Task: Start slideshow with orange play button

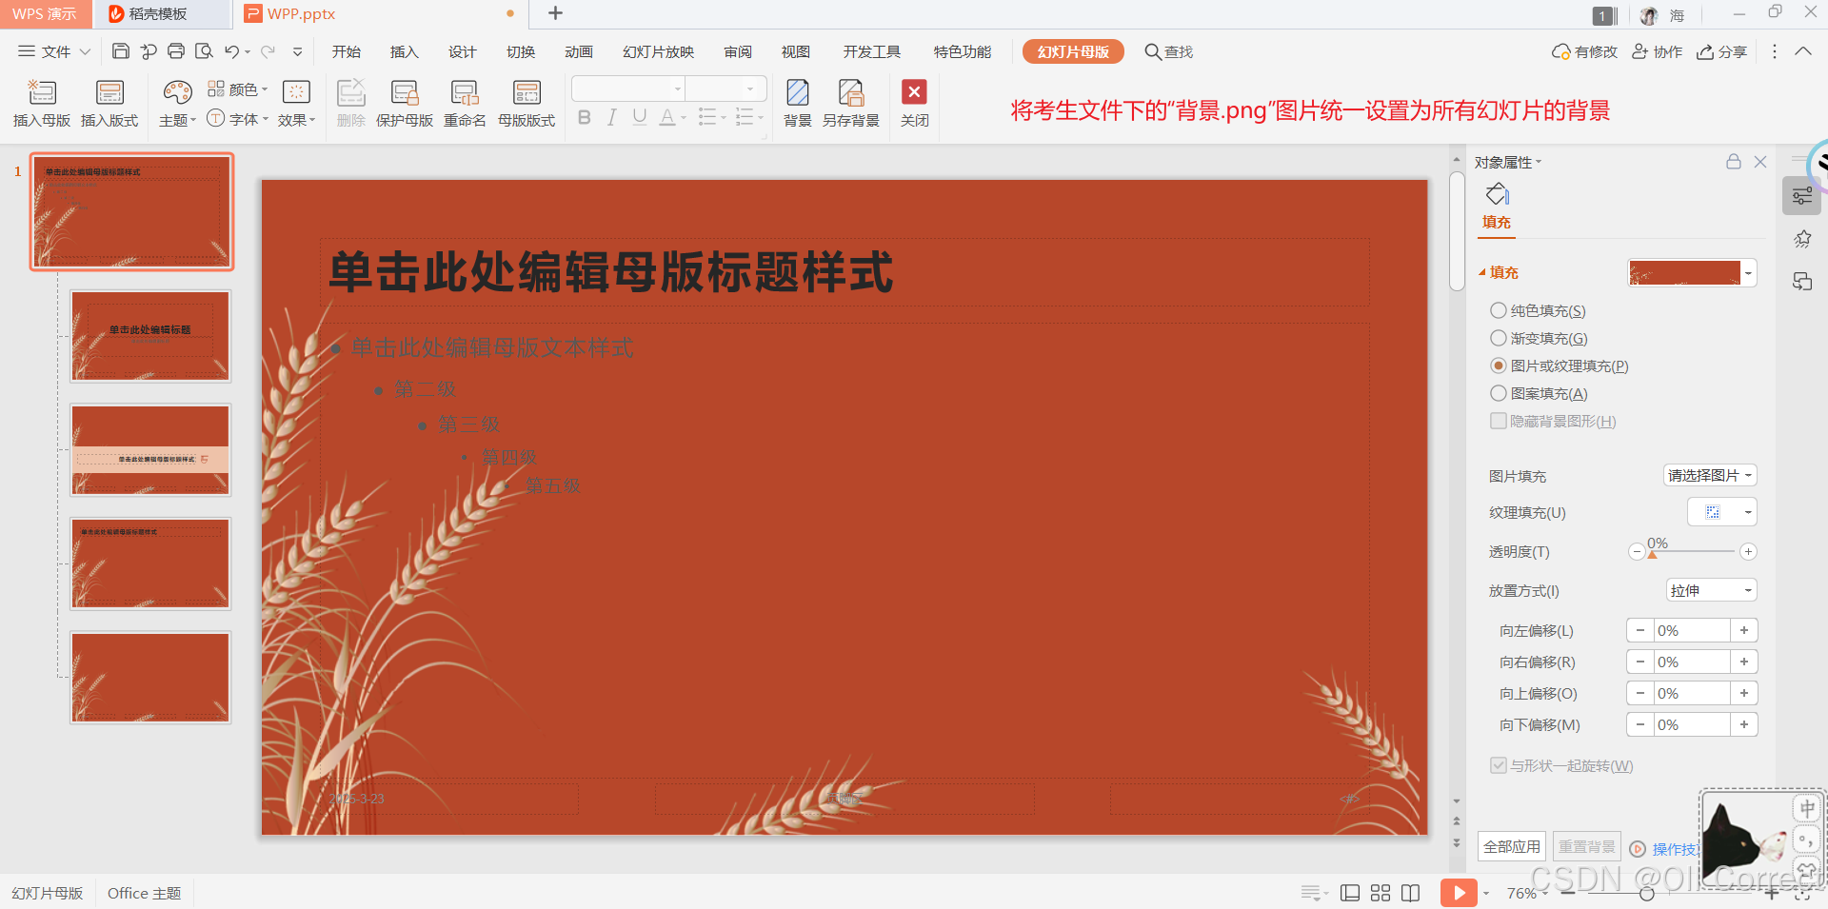Action: tap(1459, 893)
